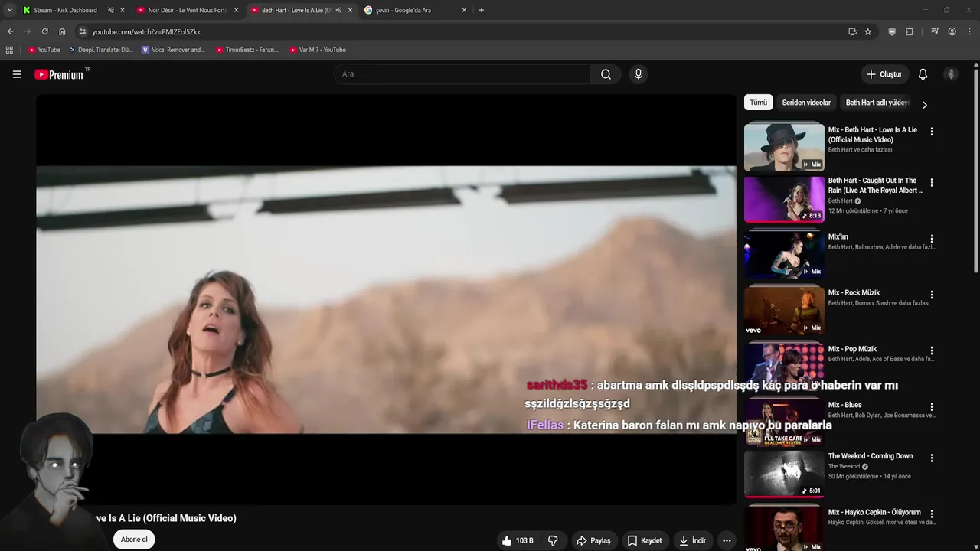This screenshot has width=980, height=551.
Task: View site information icon in address bar
Action: [83, 31]
